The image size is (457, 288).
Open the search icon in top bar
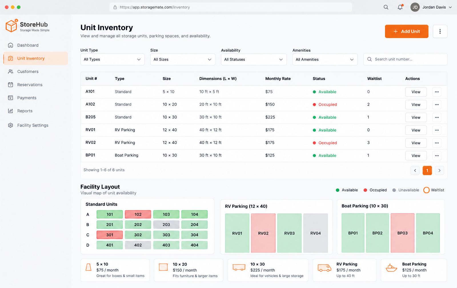pyautogui.click(x=386, y=7)
